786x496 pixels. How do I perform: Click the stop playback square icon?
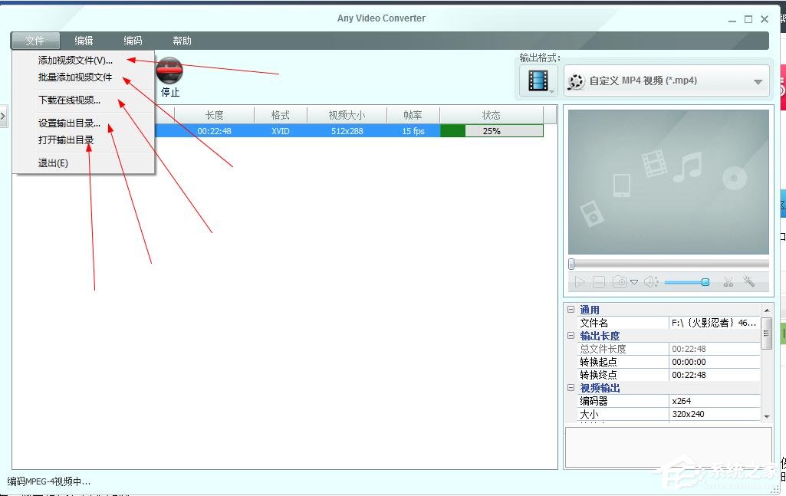click(600, 281)
